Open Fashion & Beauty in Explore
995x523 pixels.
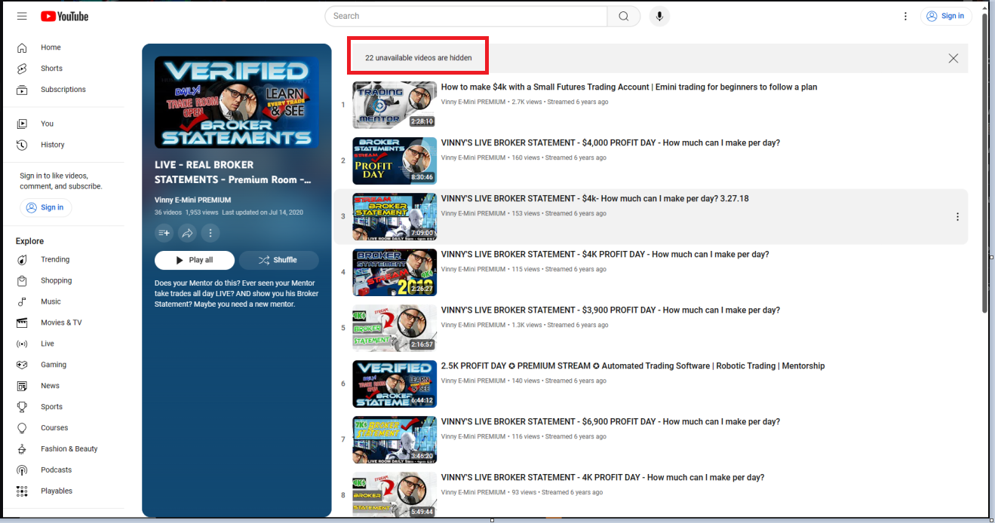coord(70,449)
